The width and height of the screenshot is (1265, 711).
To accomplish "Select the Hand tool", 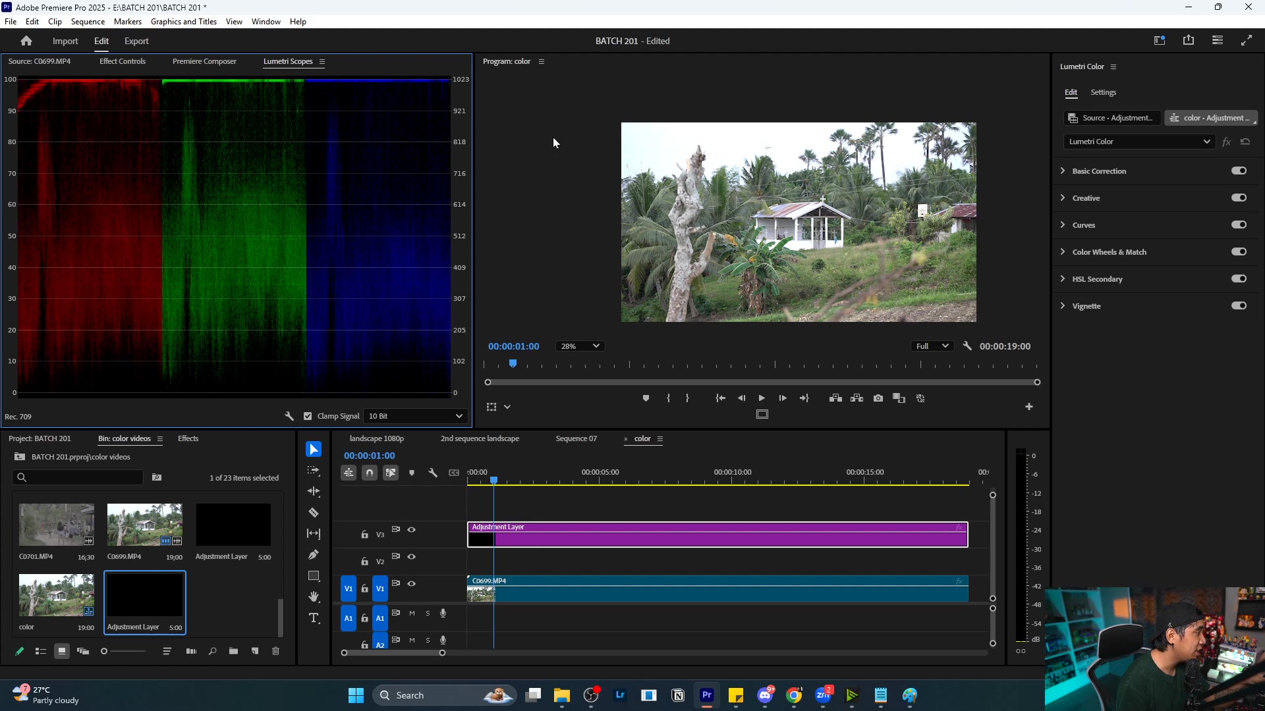I will (x=314, y=597).
